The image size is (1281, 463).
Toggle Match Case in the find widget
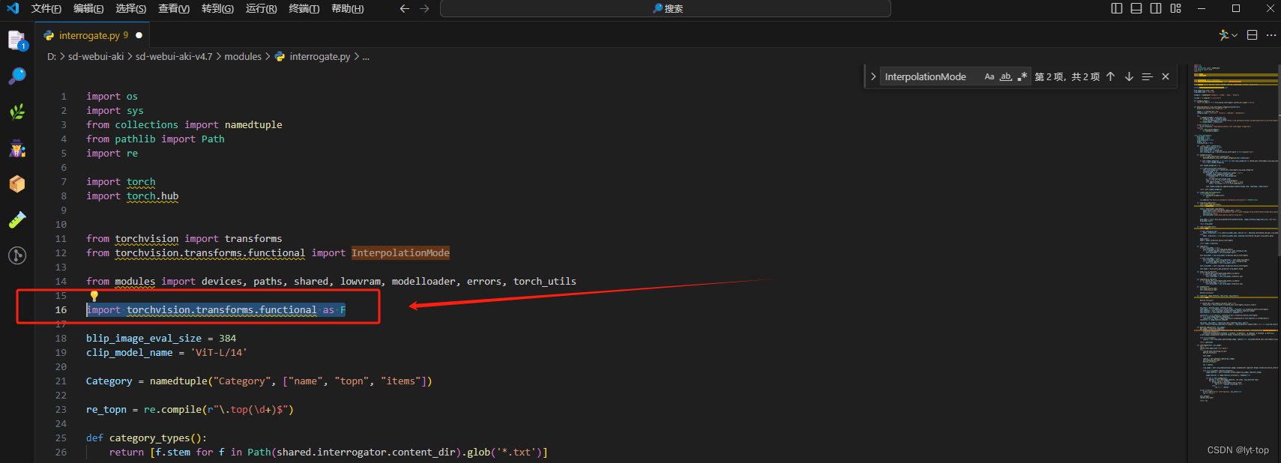click(x=989, y=76)
